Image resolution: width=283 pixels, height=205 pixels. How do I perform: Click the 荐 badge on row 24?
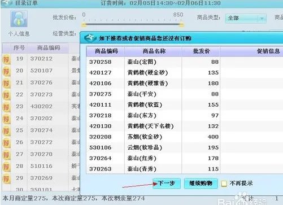point(6,119)
